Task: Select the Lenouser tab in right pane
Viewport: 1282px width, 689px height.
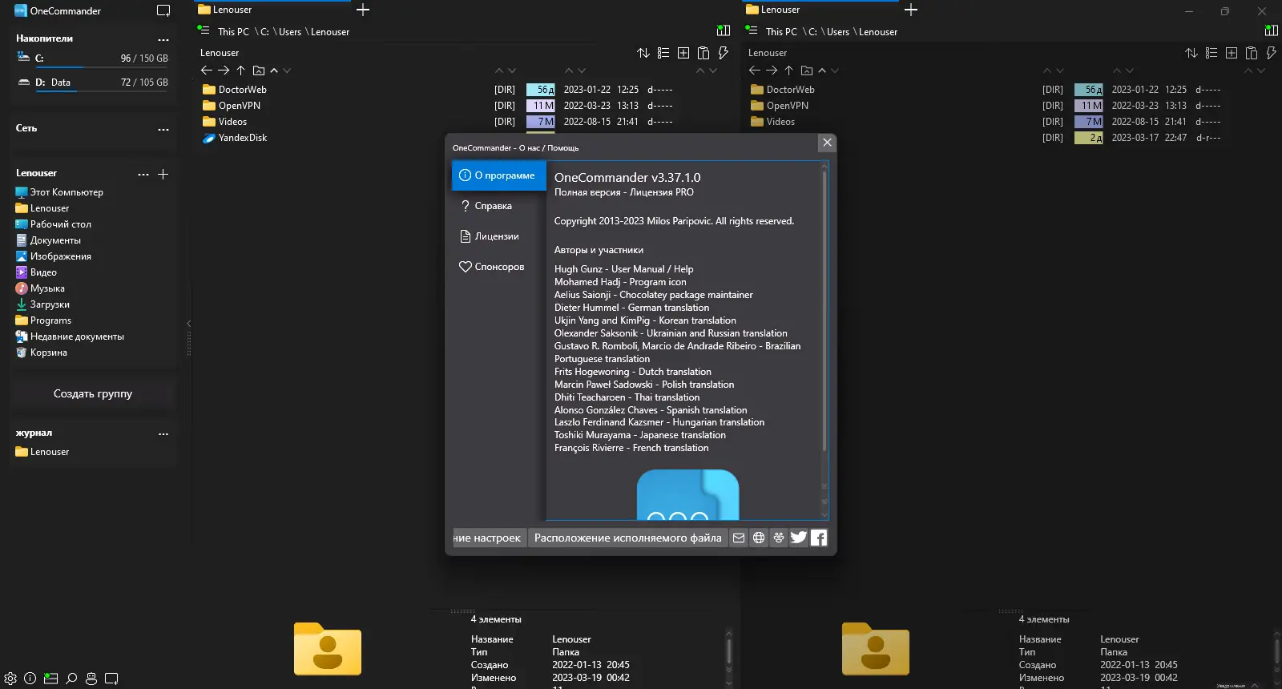Action: 820,10
